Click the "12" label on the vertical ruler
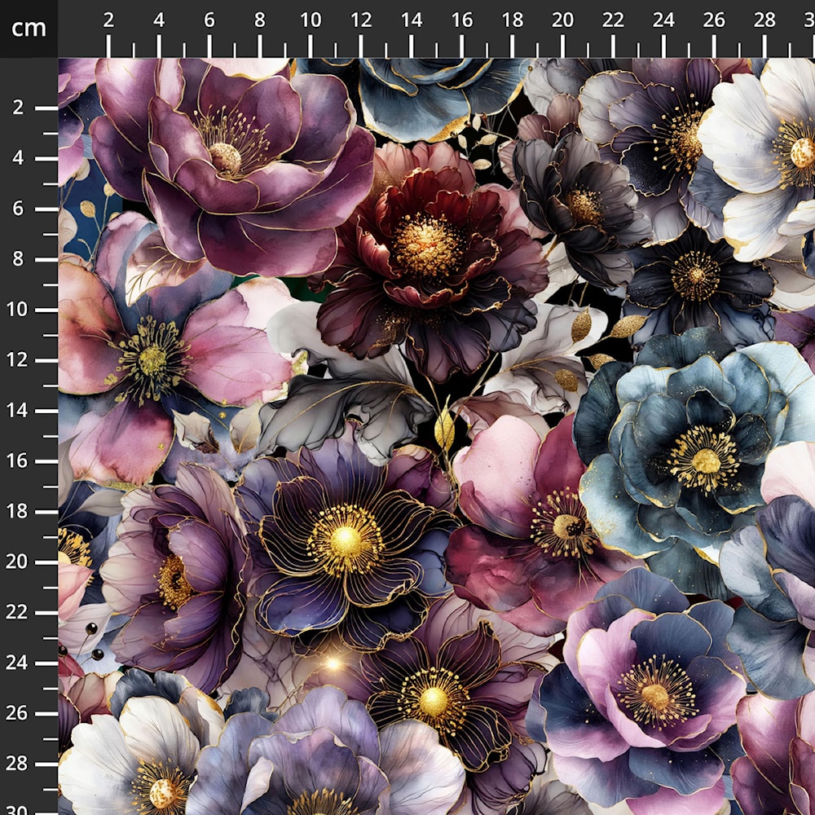 [16, 359]
